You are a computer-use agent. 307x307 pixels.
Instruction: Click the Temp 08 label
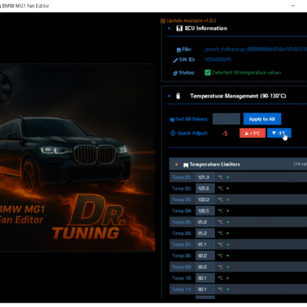[182, 256]
